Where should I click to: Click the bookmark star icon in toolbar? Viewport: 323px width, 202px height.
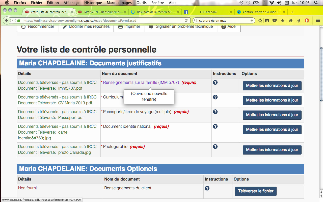pyautogui.click(x=260, y=21)
